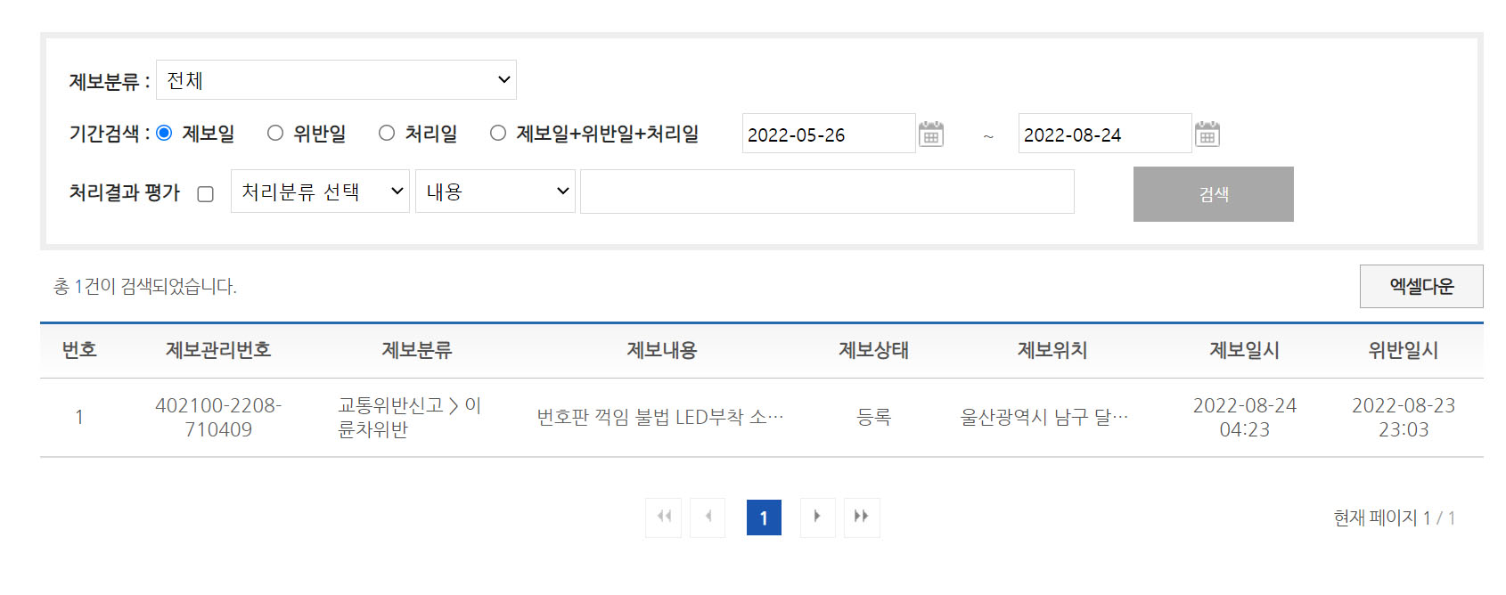Click the 제보일시 column header

tap(1244, 350)
